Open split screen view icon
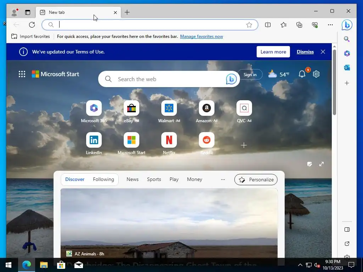 pyautogui.click(x=268, y=25)
